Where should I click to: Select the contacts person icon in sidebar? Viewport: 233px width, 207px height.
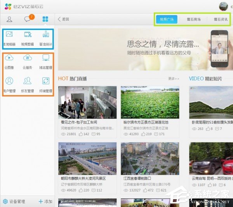click(x=9, y=19)
